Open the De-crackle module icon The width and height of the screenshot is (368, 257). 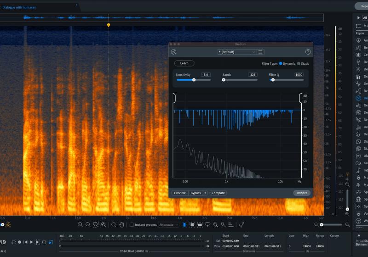[358, 84]
